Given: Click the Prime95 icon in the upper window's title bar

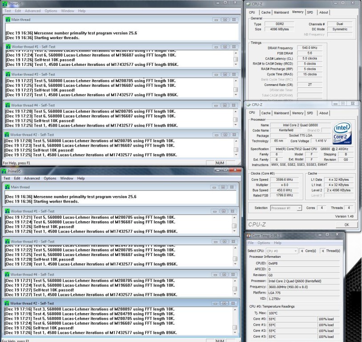Looking at the screenshot, I should coord(5,4).
